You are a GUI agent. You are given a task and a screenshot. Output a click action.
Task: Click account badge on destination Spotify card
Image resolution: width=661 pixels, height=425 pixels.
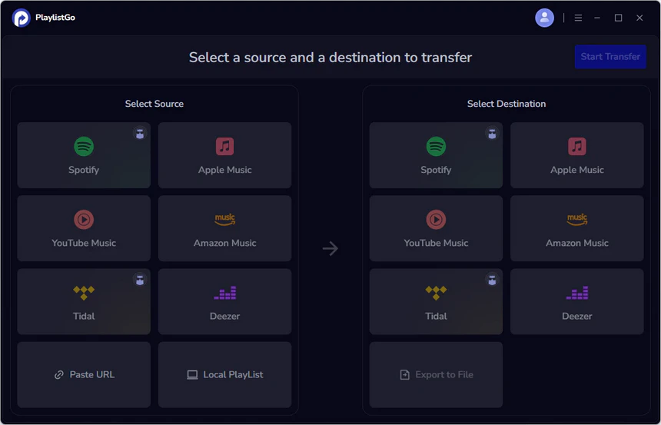tap(492, 134)
